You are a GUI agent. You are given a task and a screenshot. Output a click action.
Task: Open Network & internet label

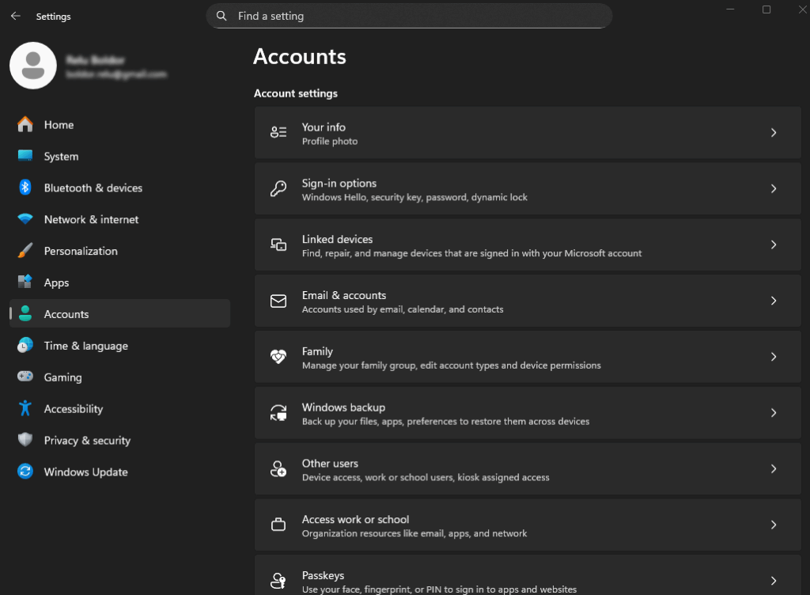point(92,219)
